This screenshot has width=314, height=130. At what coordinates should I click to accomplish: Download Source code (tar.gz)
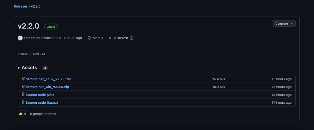42,103
